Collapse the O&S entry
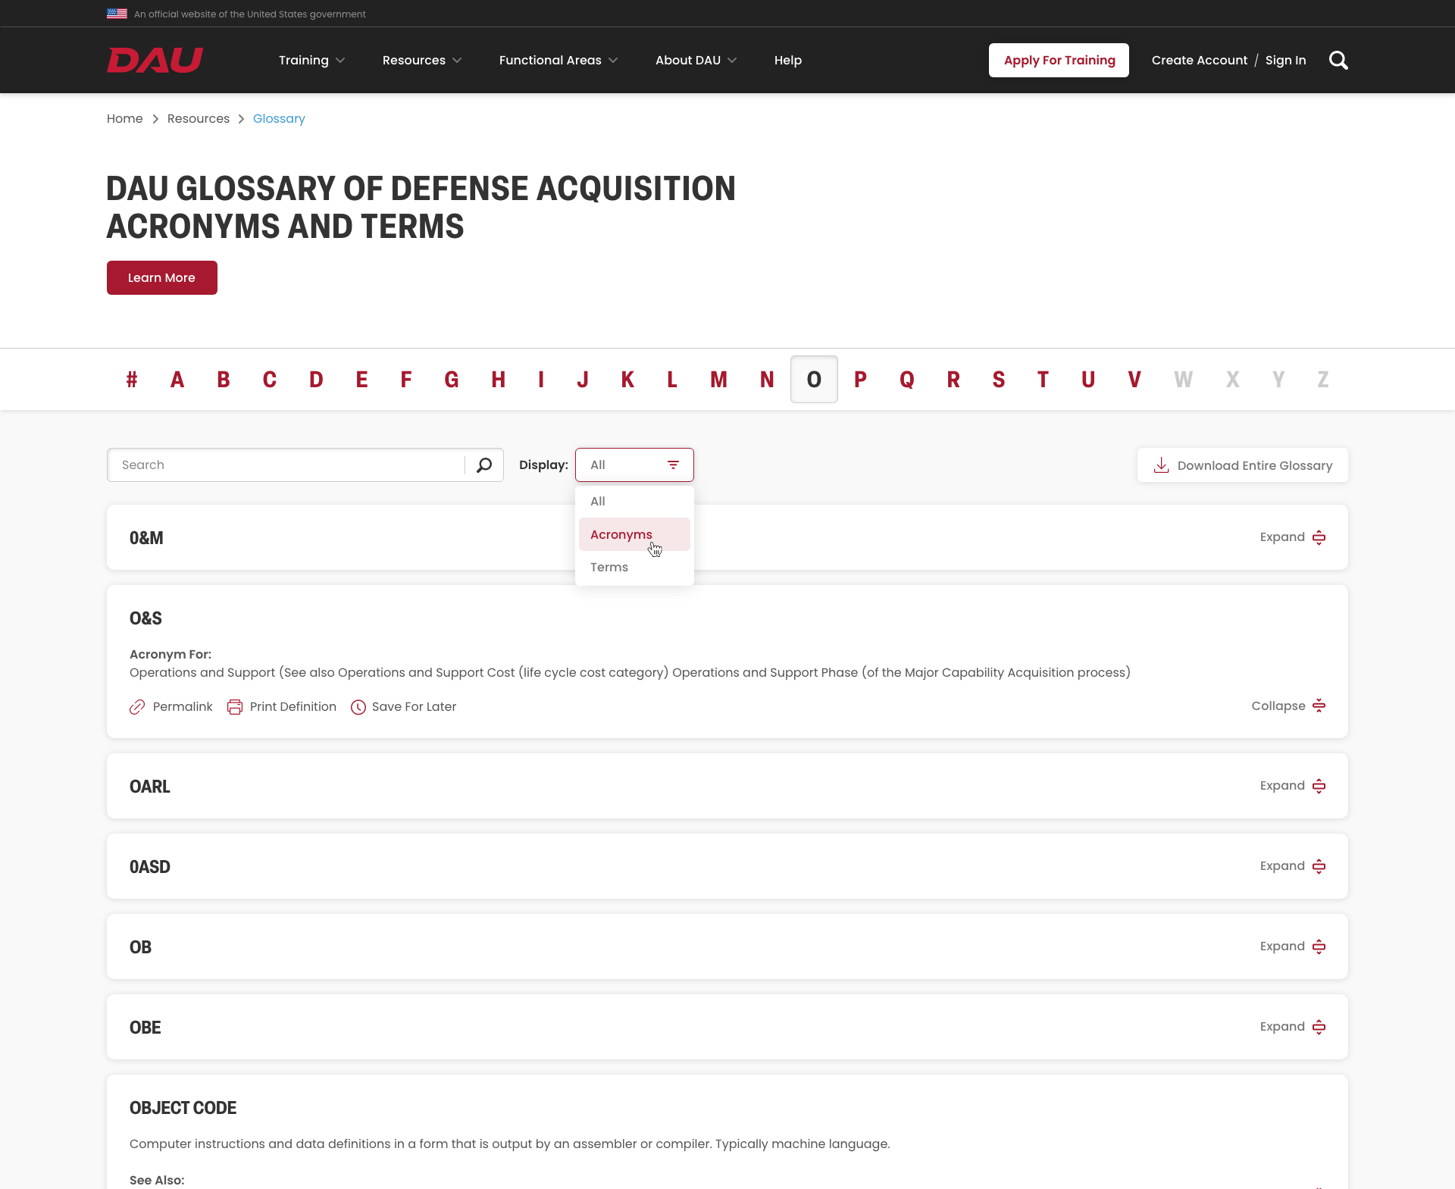Screen dimensions: 1455x1189 click(x=1288, y=706)
